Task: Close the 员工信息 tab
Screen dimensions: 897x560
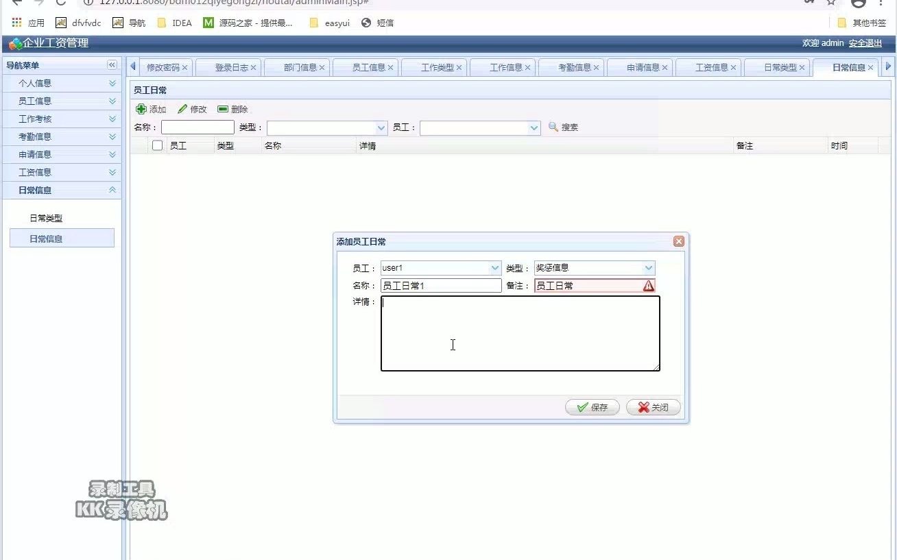Action: click(390, 68)
